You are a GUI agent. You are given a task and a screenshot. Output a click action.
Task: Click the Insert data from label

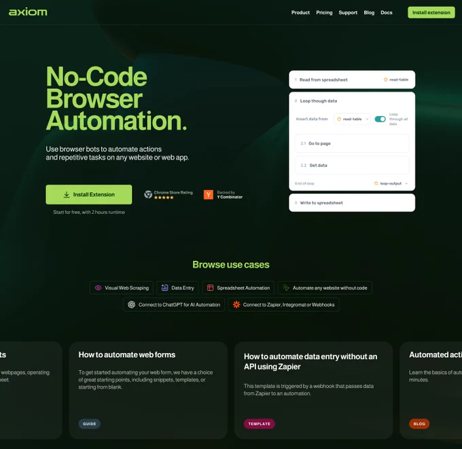[x=312, y=119]
